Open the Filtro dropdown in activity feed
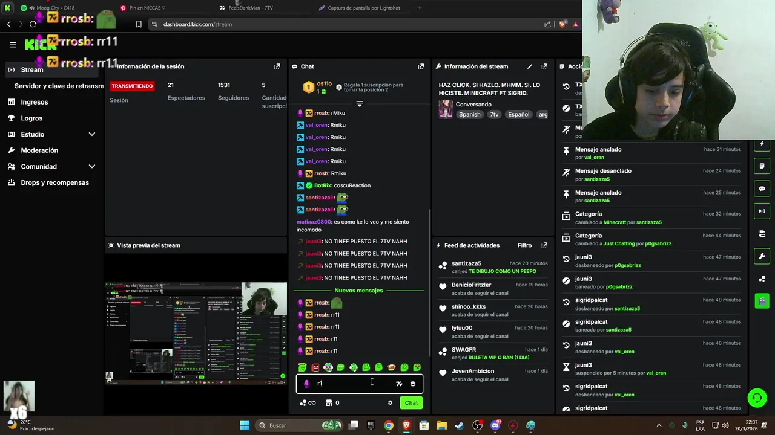This screenshot has width=775, height=435. coord(524,245)
